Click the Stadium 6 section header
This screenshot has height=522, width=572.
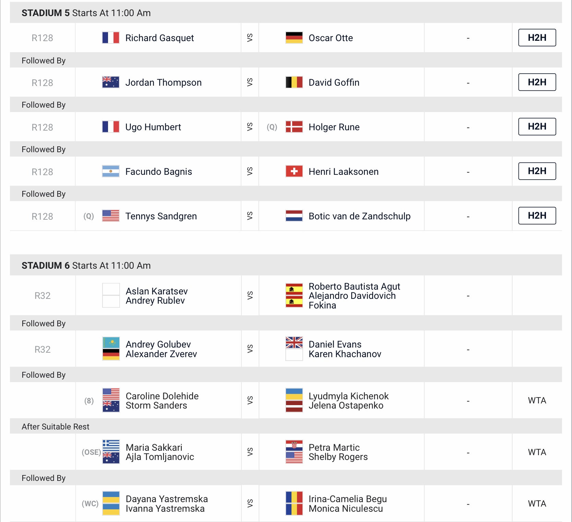point(86,265)
